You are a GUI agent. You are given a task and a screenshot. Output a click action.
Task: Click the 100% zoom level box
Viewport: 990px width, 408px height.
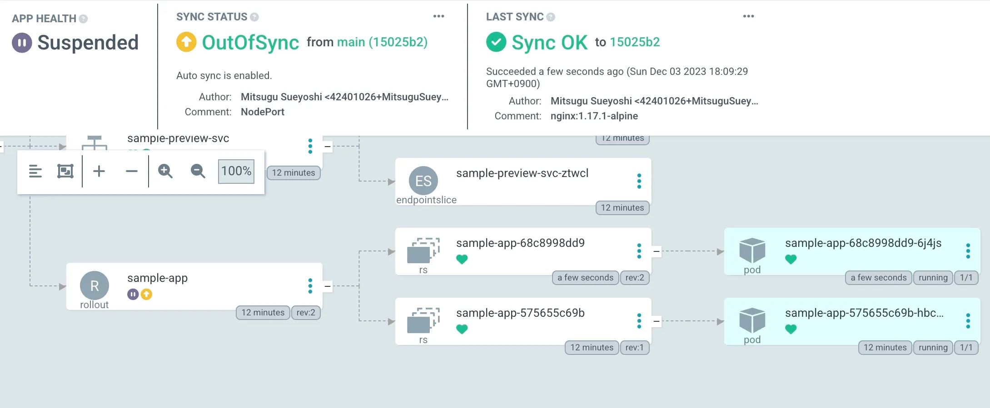coord(236,172)
